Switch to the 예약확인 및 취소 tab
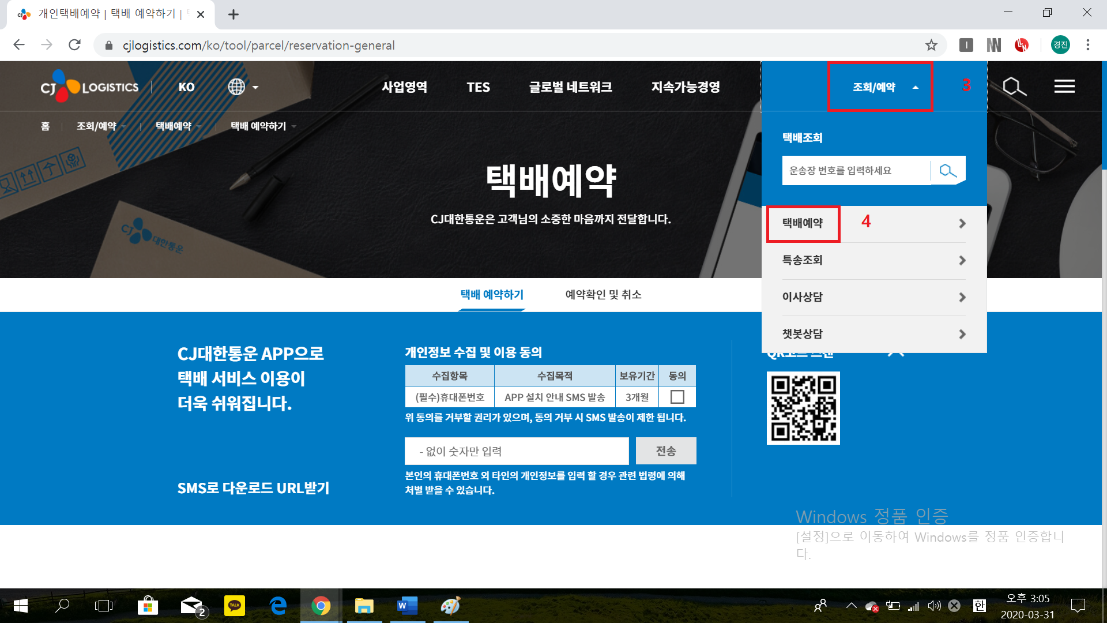The height and width of the screenshot is (623, 1107). pos(603,295)
